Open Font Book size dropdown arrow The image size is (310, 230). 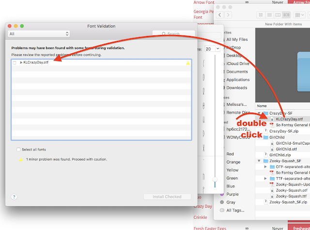point(217,49)
